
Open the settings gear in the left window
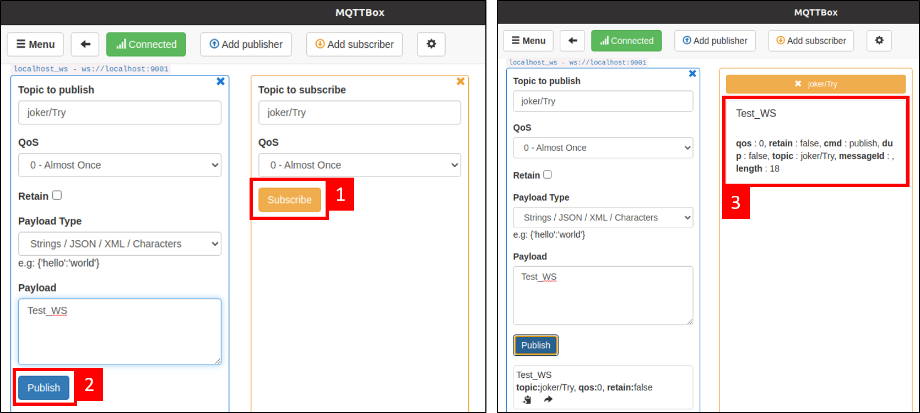click(x=431, y=44)
